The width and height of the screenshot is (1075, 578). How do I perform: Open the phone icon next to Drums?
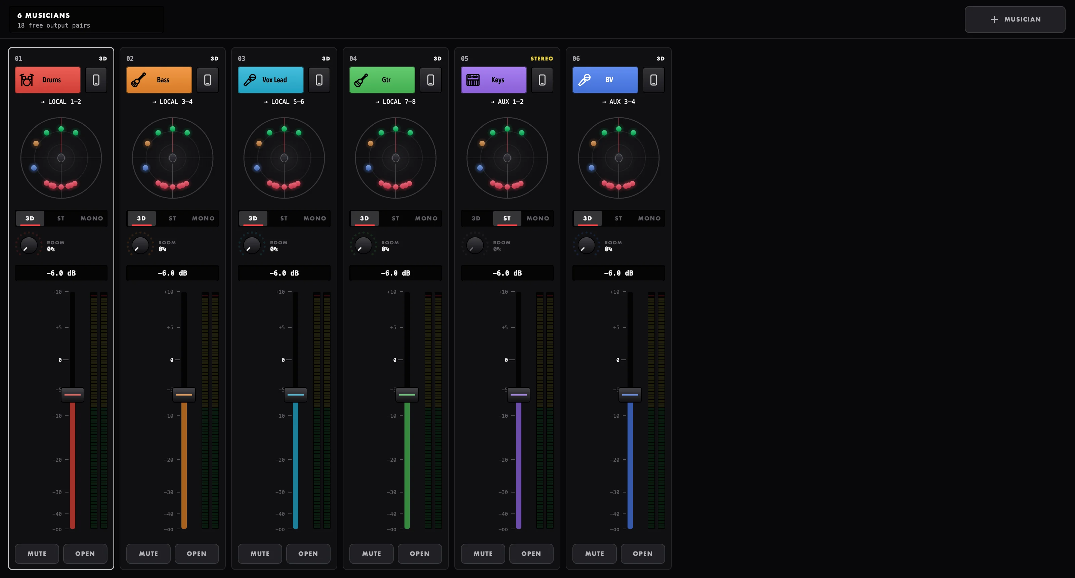click(96, 80)
